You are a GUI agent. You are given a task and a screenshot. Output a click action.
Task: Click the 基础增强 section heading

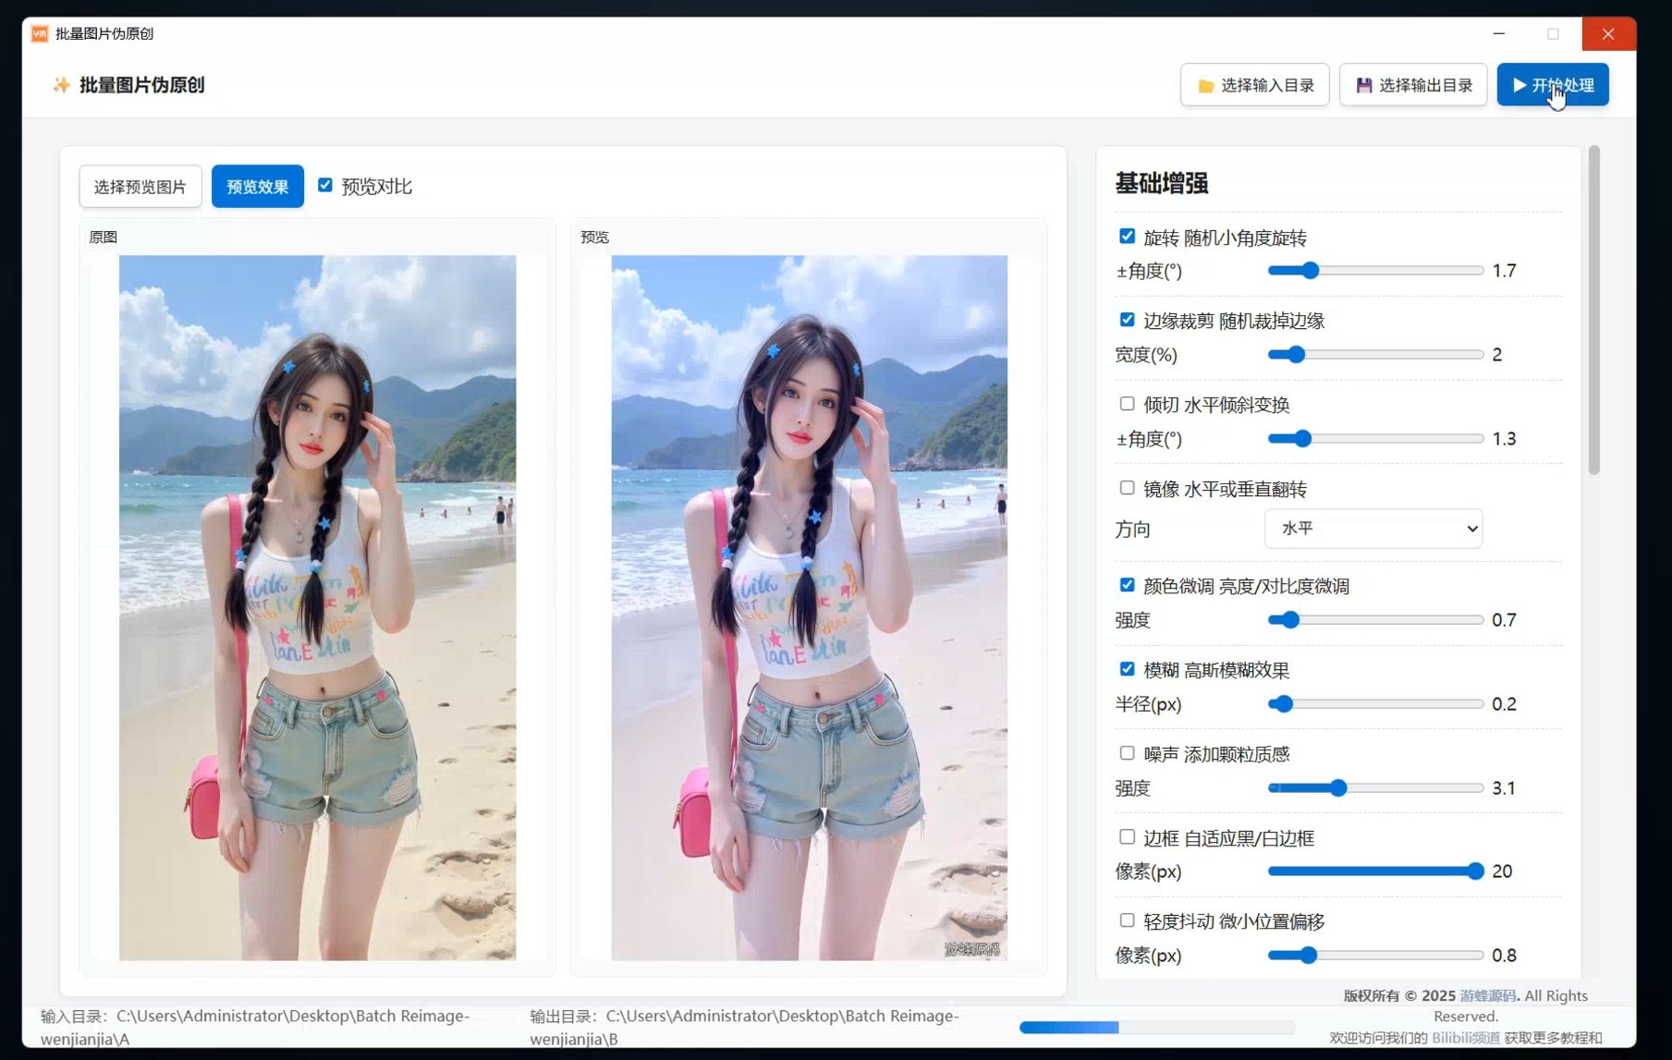click(x=1161, y=183)
